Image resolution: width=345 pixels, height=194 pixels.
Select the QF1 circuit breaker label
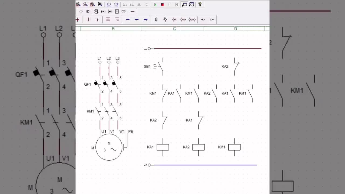87,84
